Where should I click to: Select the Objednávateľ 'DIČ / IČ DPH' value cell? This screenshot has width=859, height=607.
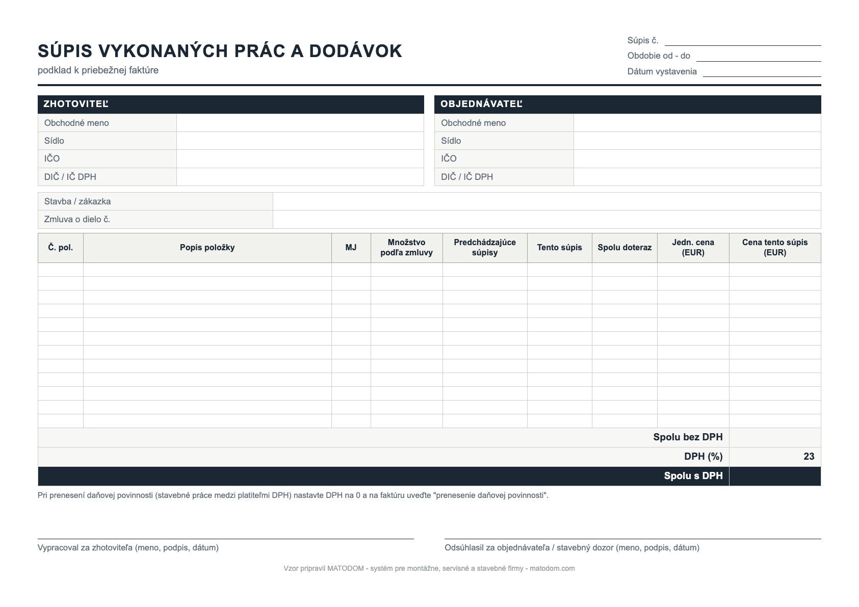(x=697, y=177)
